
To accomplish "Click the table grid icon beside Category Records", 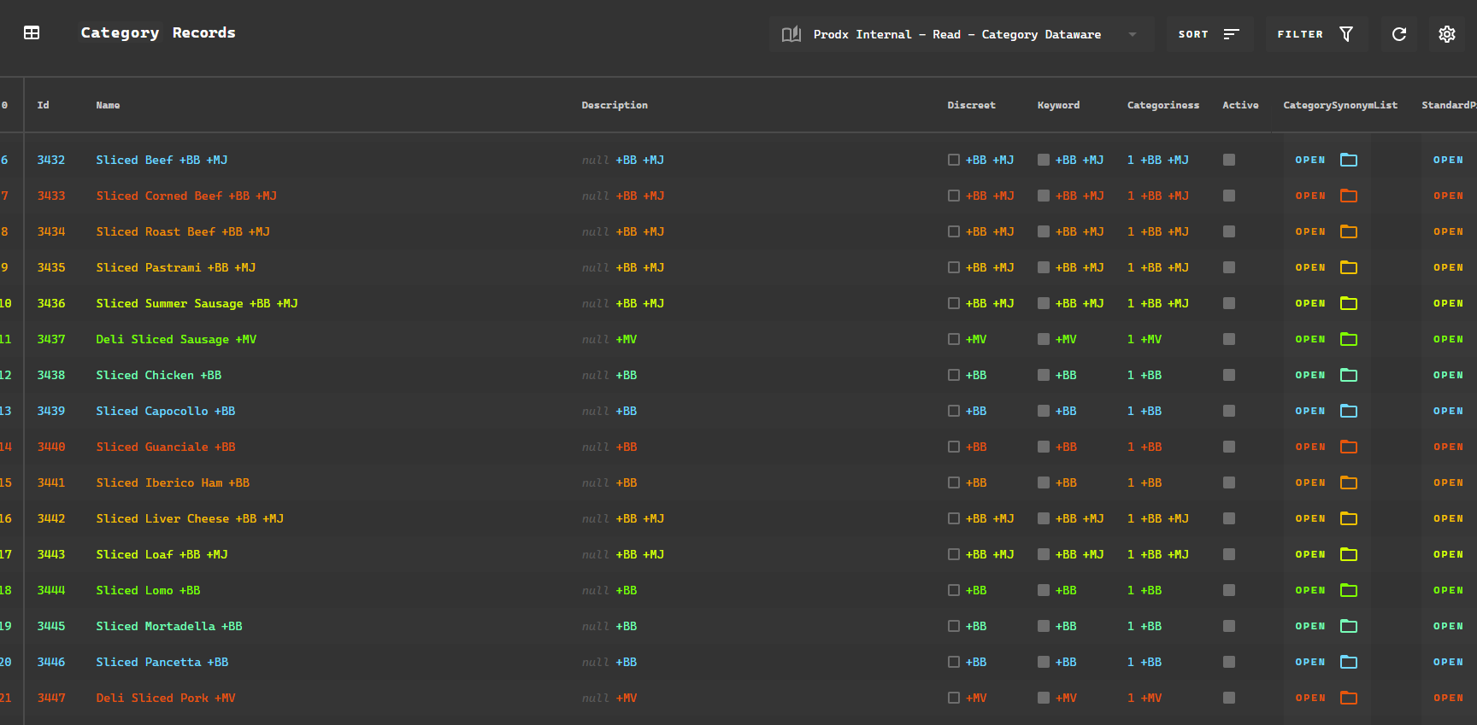I will (x=32, y=33).
